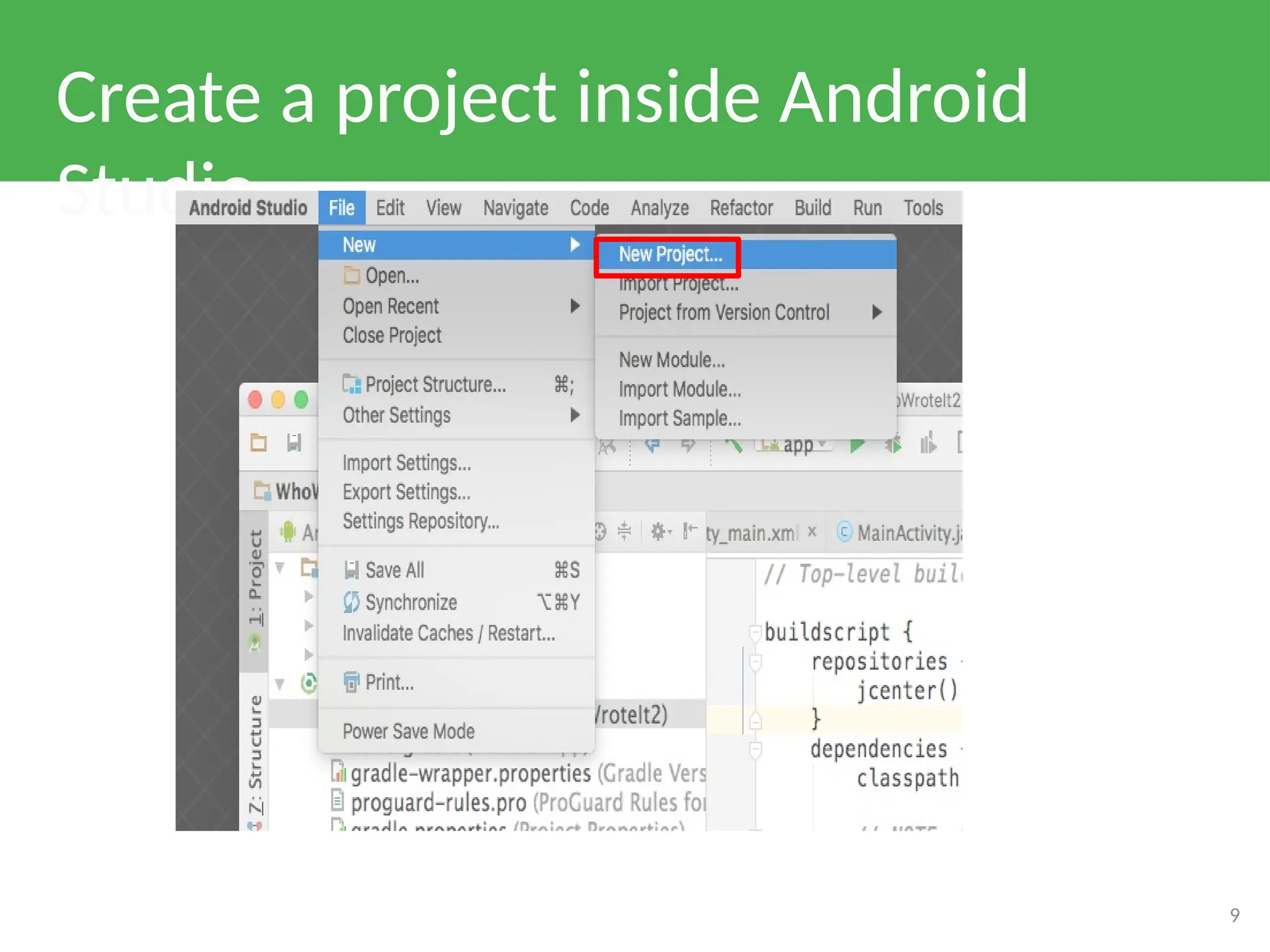This screenshot has height=952, width=1270.
Task: Click the save disk toolbar icon
Action: click(x=294, y=443)
